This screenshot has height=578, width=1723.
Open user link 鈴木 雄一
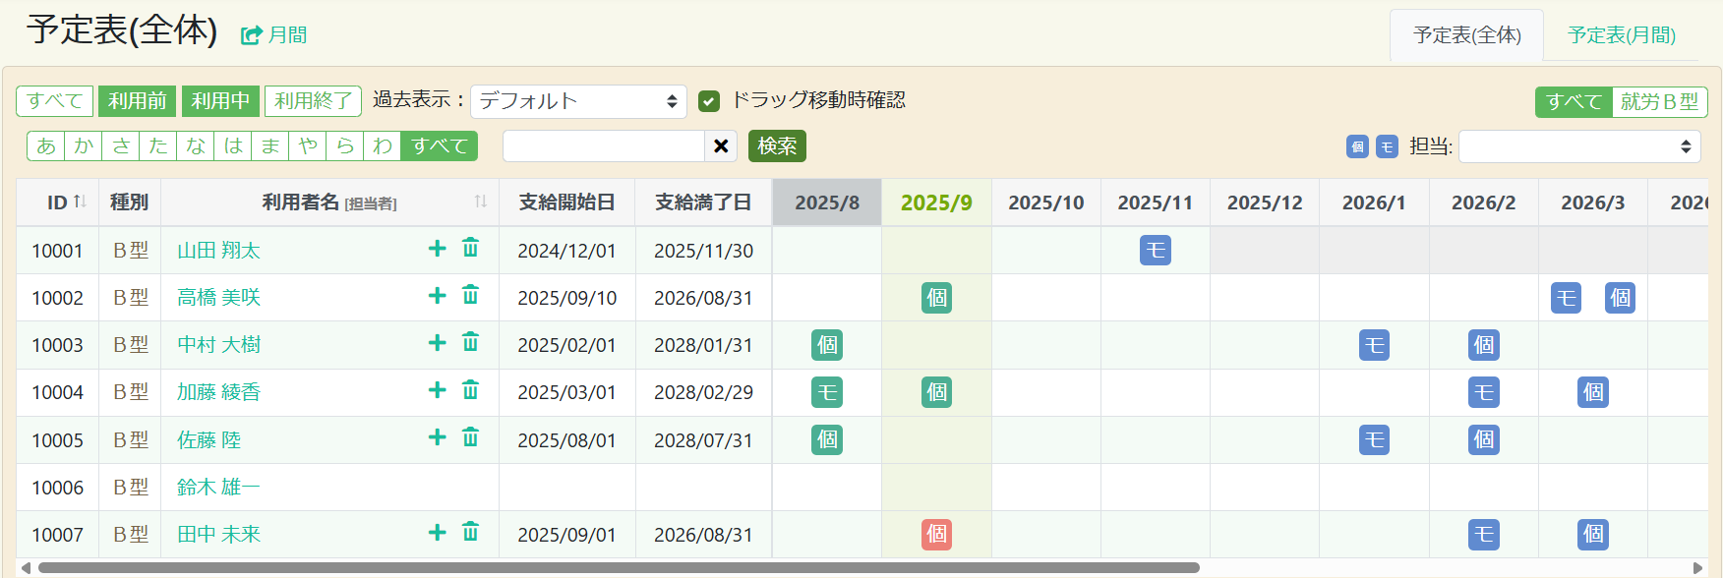(218, 487)
